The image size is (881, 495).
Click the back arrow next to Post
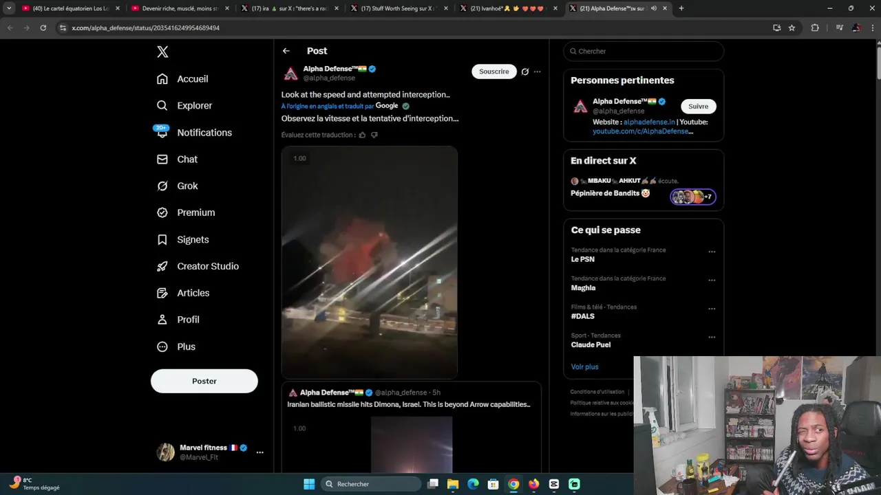(286, 51)
